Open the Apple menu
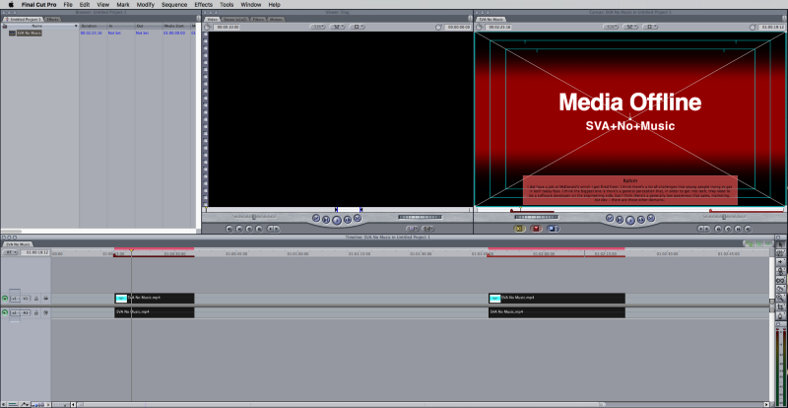The image size is (788, 408). (10, 4)
